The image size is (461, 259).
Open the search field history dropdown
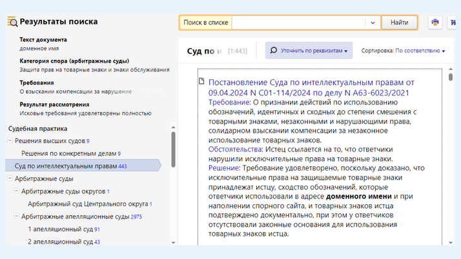(x=373, y=23)
